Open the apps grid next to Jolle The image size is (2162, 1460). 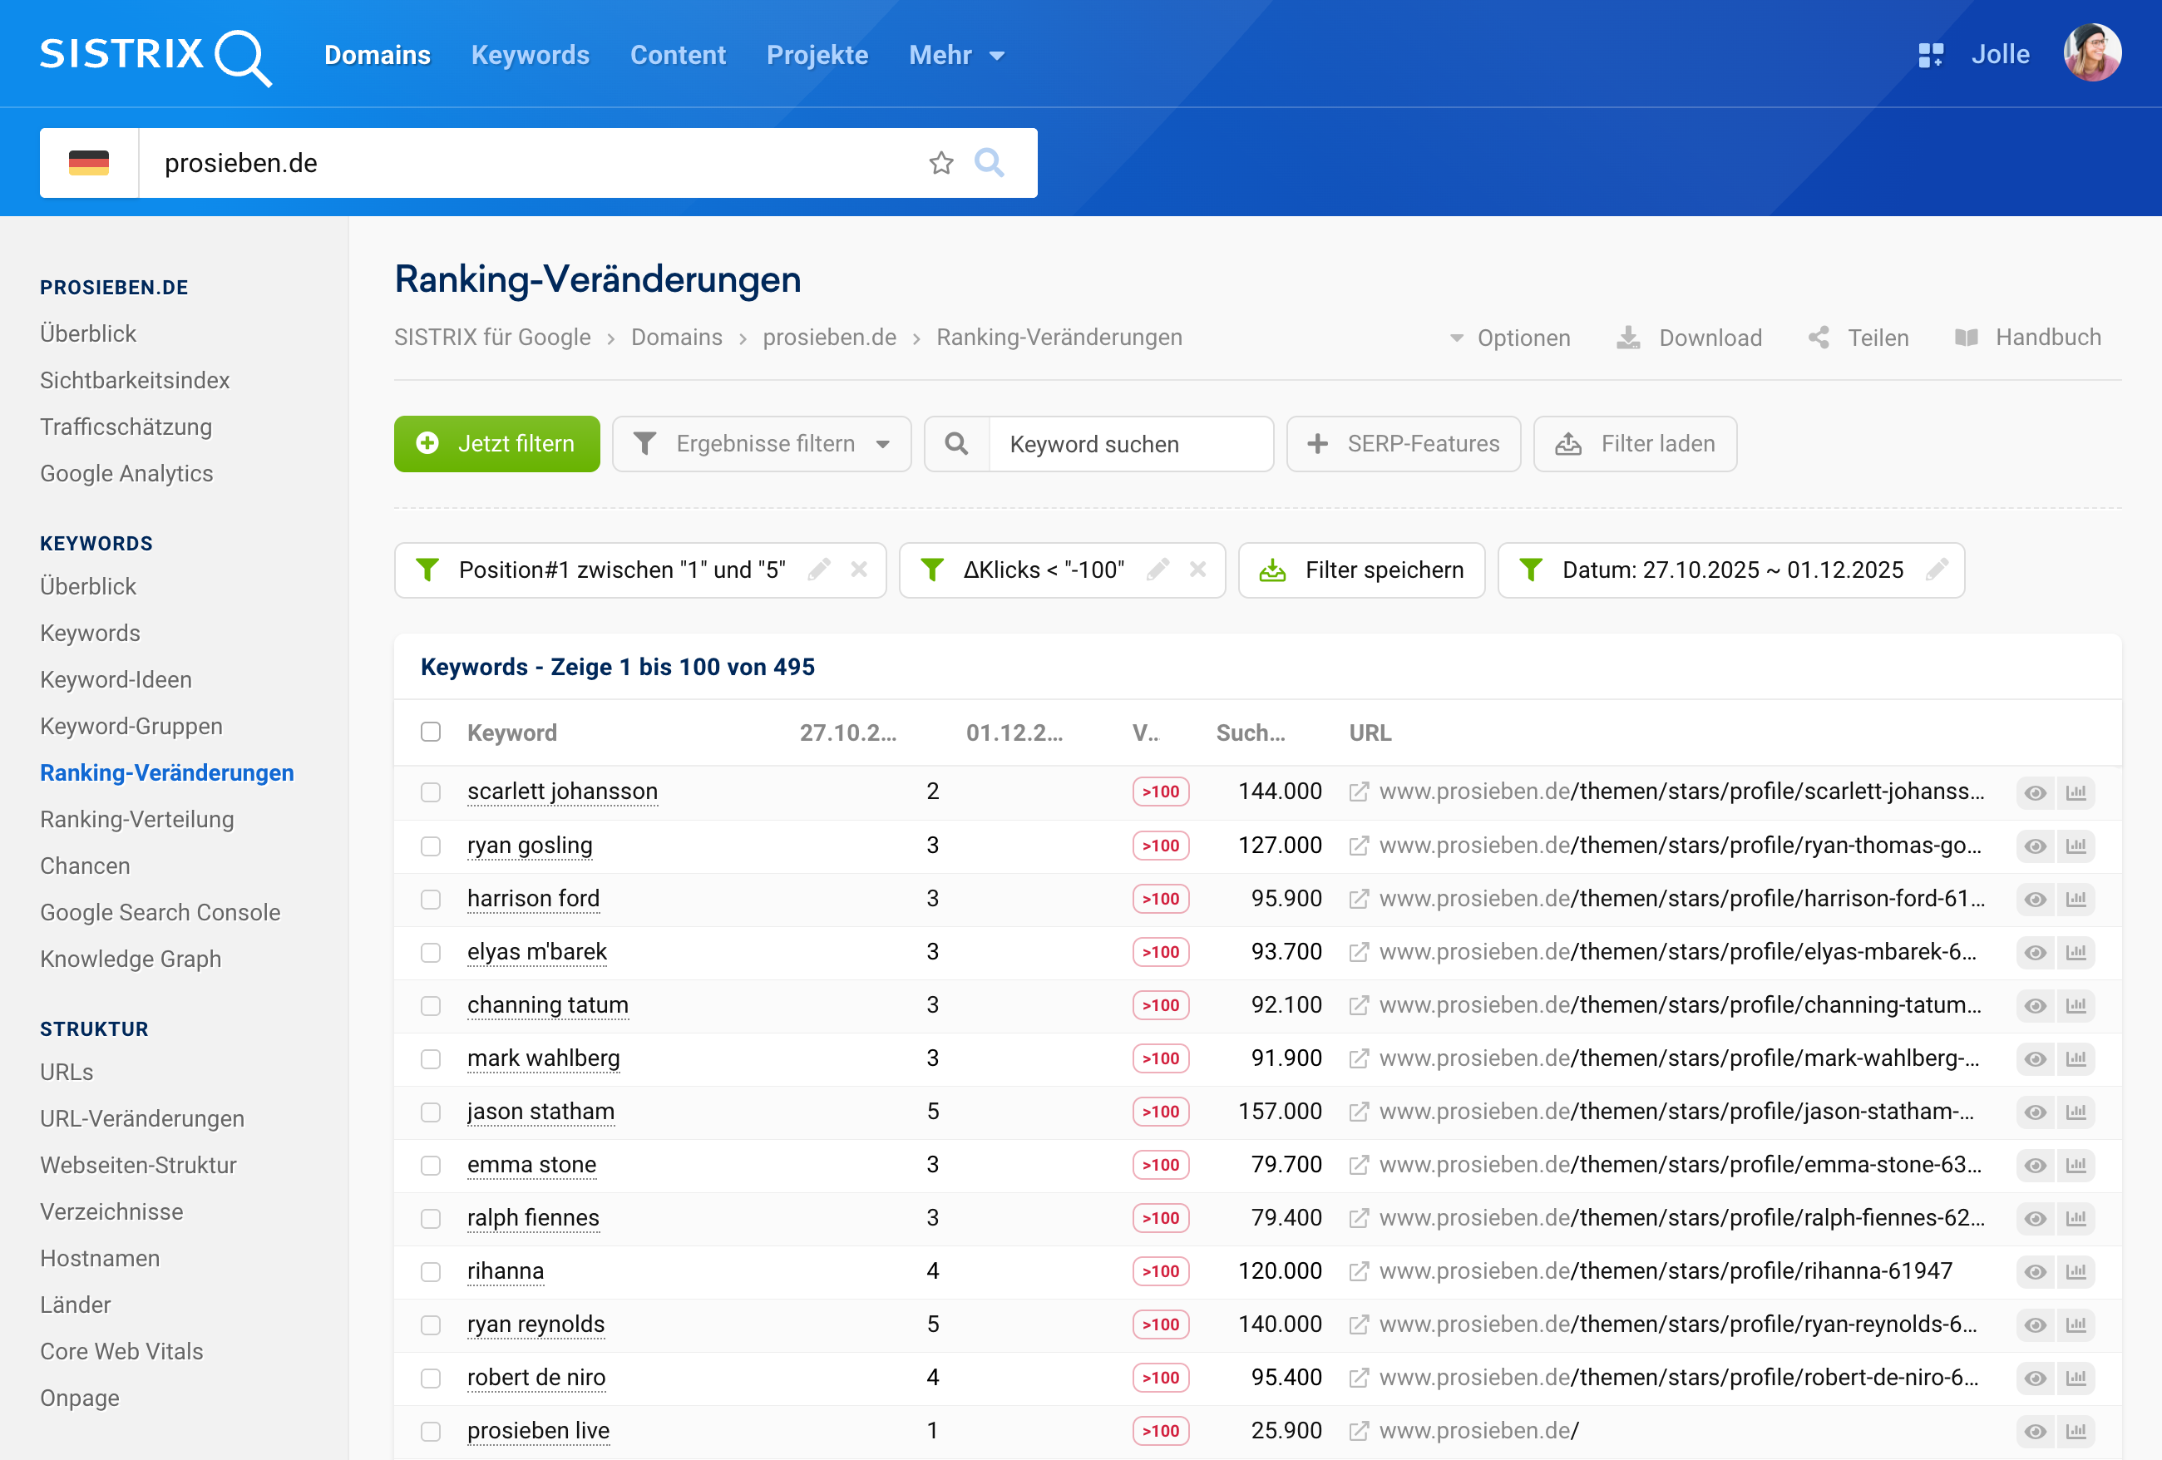1932,54
